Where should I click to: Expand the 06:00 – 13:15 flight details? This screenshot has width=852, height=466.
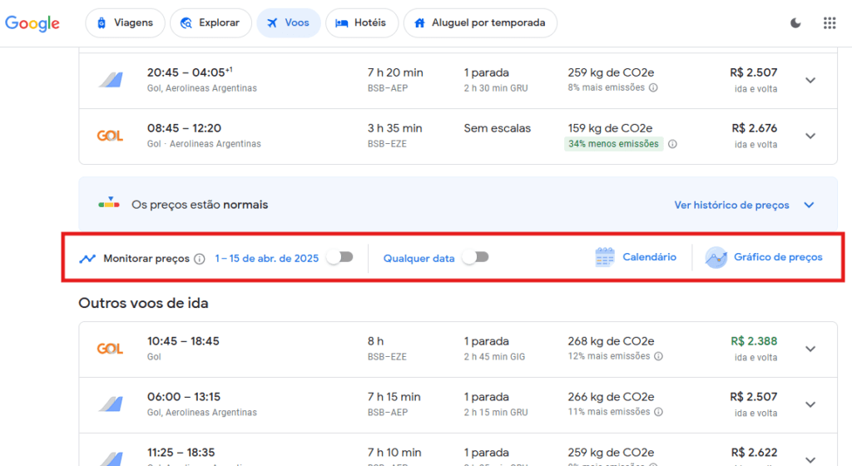point(810,404)
